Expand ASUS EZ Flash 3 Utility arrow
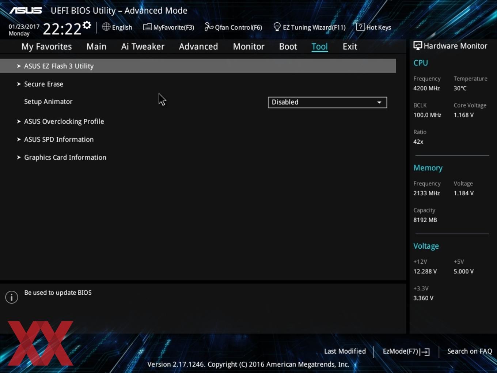497x373 pixels. pos(19,66)
